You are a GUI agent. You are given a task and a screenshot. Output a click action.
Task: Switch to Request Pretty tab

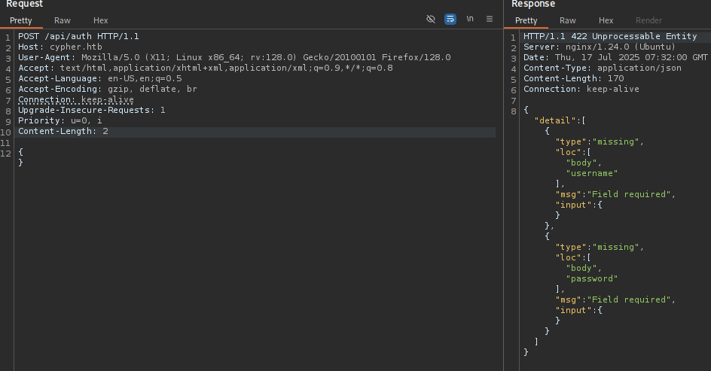[21, 20]
